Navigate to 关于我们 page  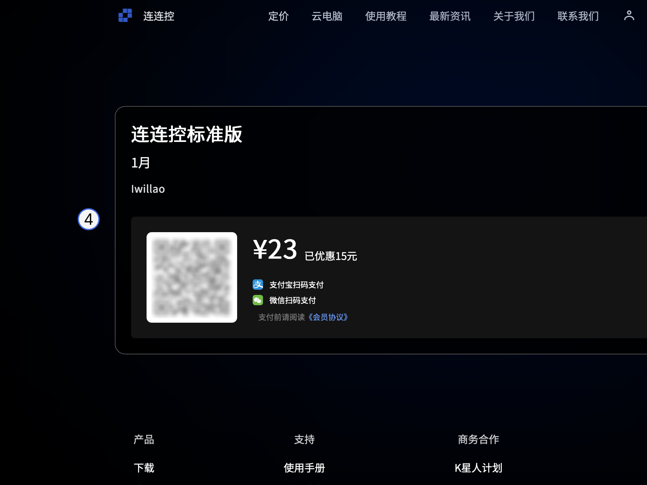point(514,16)
